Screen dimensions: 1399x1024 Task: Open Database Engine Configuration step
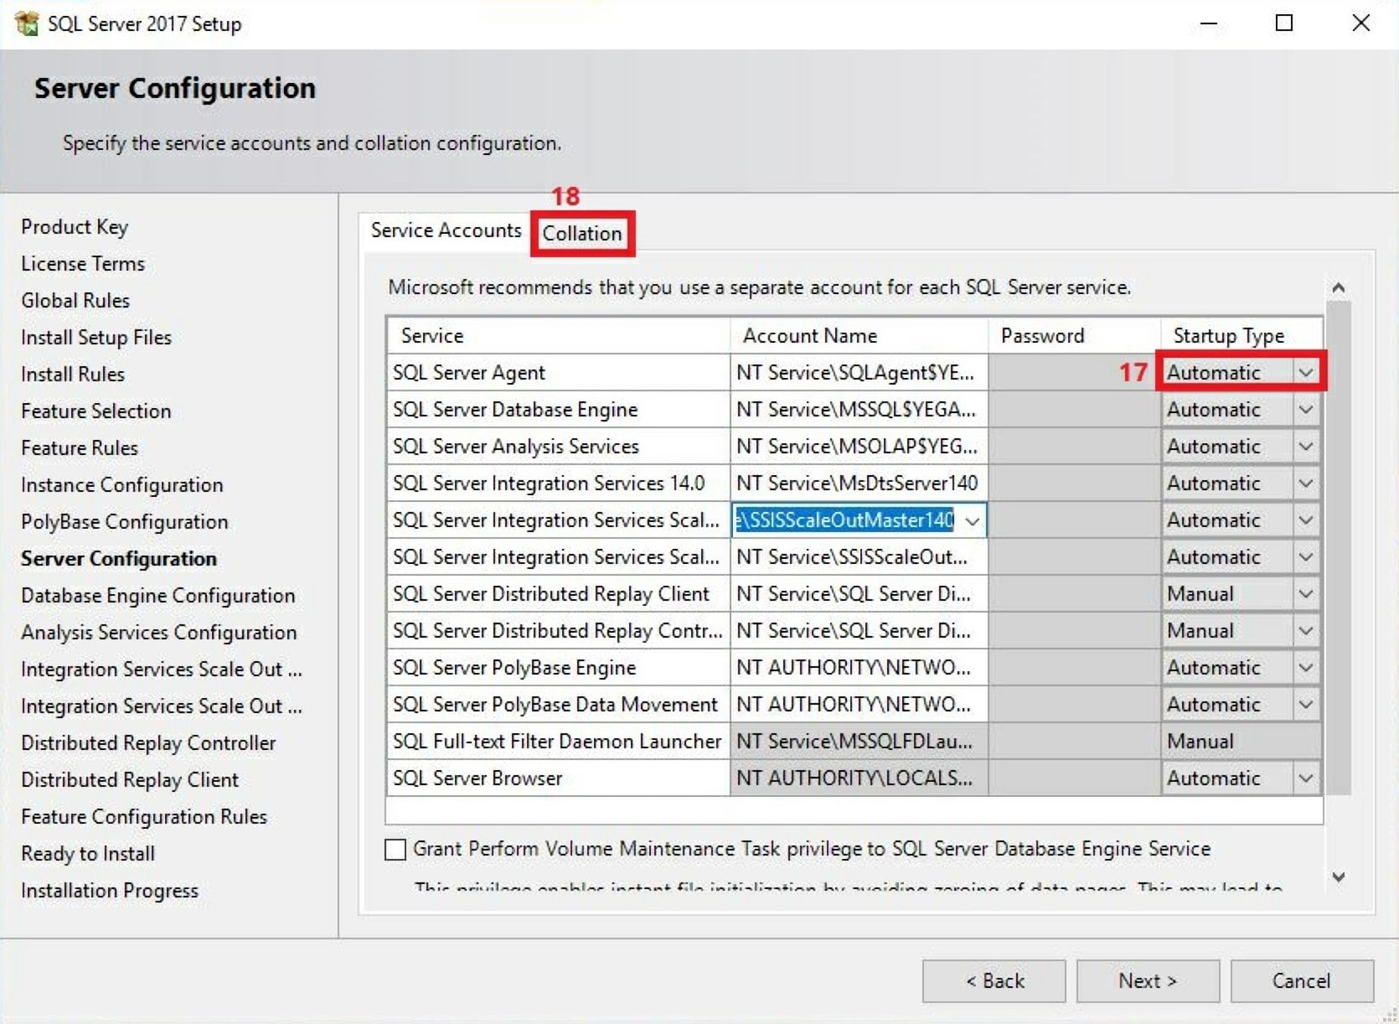click(x=158, y=596)
